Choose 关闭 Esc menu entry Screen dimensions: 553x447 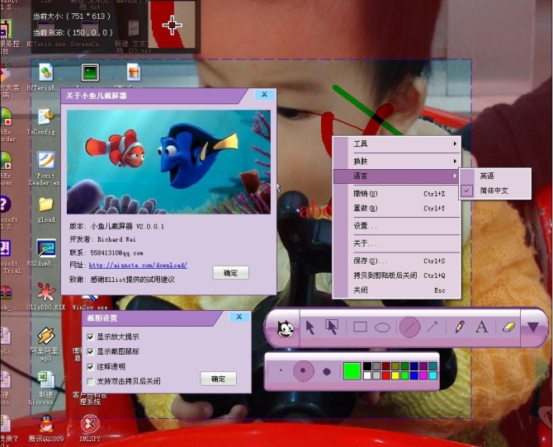coord(397,290)
